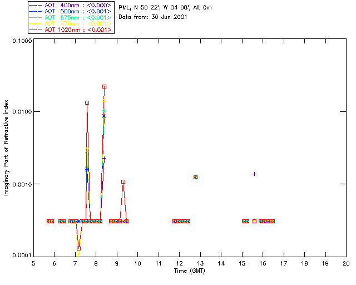Click the x-axis tick label 10
356x285 pixels.
coord(137,264)
